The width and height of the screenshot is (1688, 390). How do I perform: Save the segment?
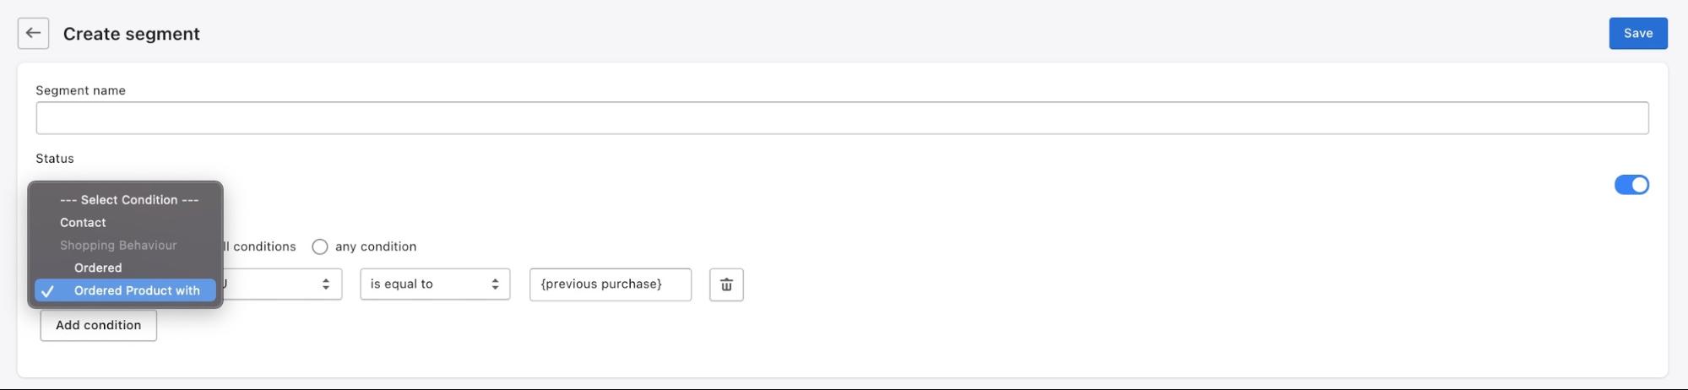[x=1637, y=34]
